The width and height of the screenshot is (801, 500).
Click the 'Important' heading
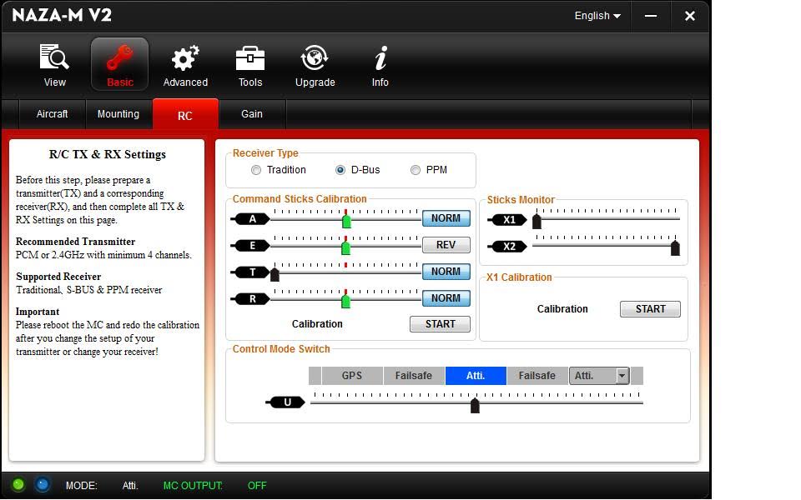point(38,312)
